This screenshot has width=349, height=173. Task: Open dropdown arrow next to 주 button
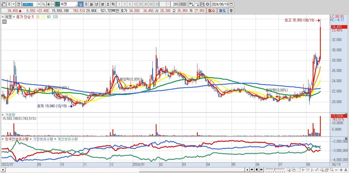[13, 4]
